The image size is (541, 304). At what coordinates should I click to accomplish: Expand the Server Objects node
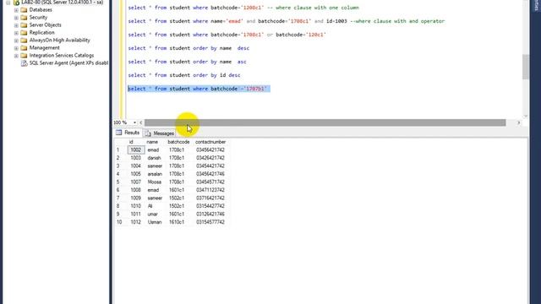tap(16, 25)
